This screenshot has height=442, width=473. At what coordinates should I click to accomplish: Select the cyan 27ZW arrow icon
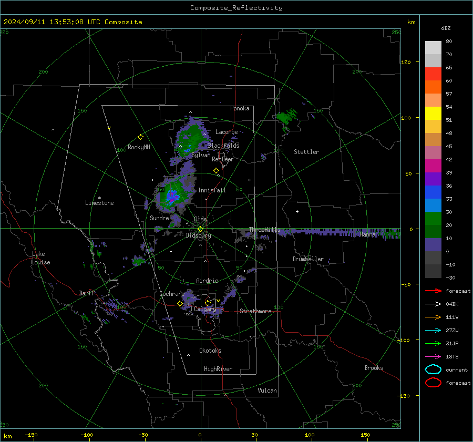point(433,331)
